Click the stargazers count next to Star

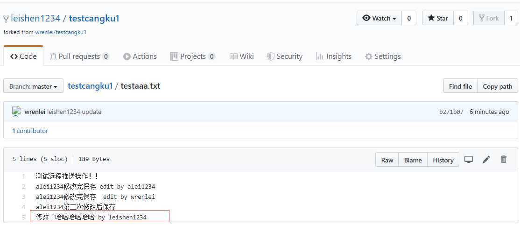coord(460,18)
